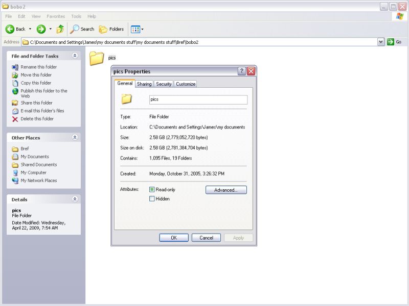Expand the Address bar dropdown
Screen dimensions: 409x306
point(381,42)
